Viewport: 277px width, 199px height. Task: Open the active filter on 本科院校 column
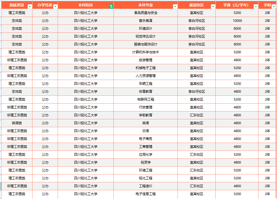(111, 7)
